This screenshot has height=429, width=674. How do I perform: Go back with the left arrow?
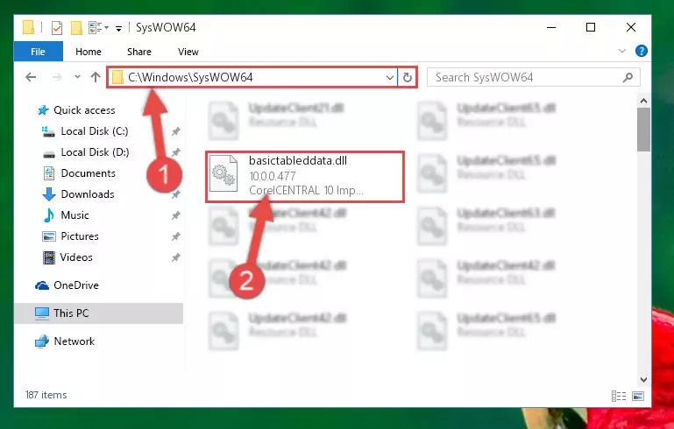click(x=31, y=77)
